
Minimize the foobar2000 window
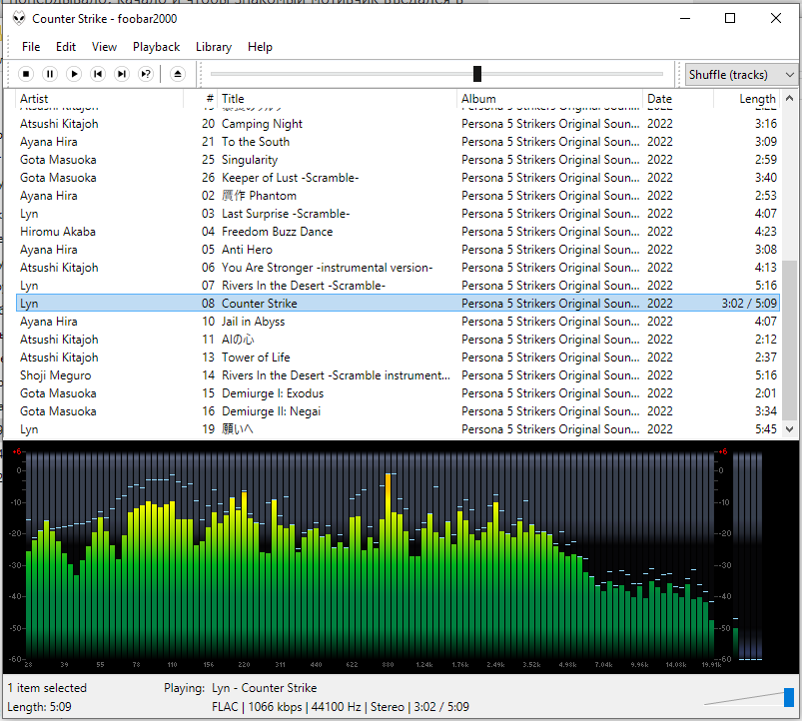pyautogui.click(x=685, y=18)
